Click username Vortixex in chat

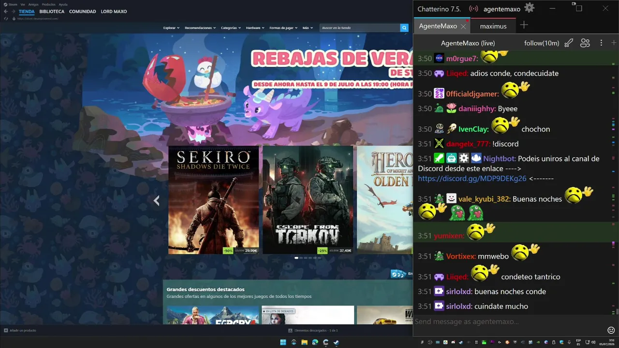pos(461,256)
